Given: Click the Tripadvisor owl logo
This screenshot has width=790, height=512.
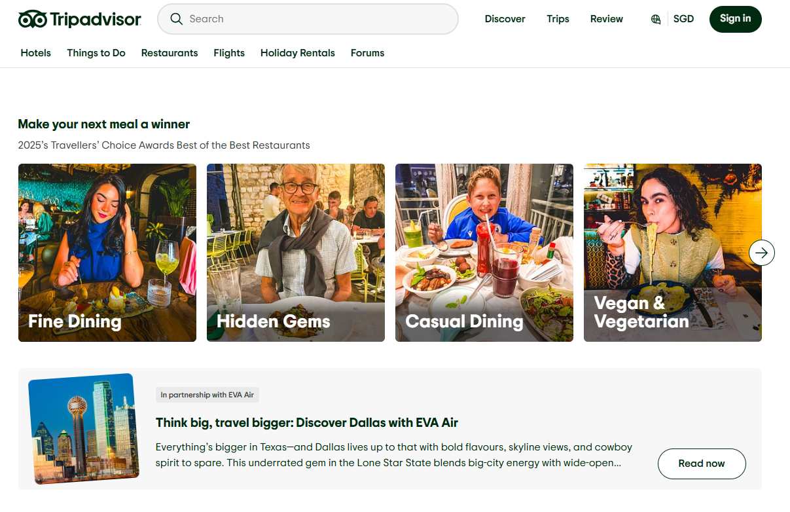Looking at the screenshot, I should pyautogui.click(x=33, y=20).
